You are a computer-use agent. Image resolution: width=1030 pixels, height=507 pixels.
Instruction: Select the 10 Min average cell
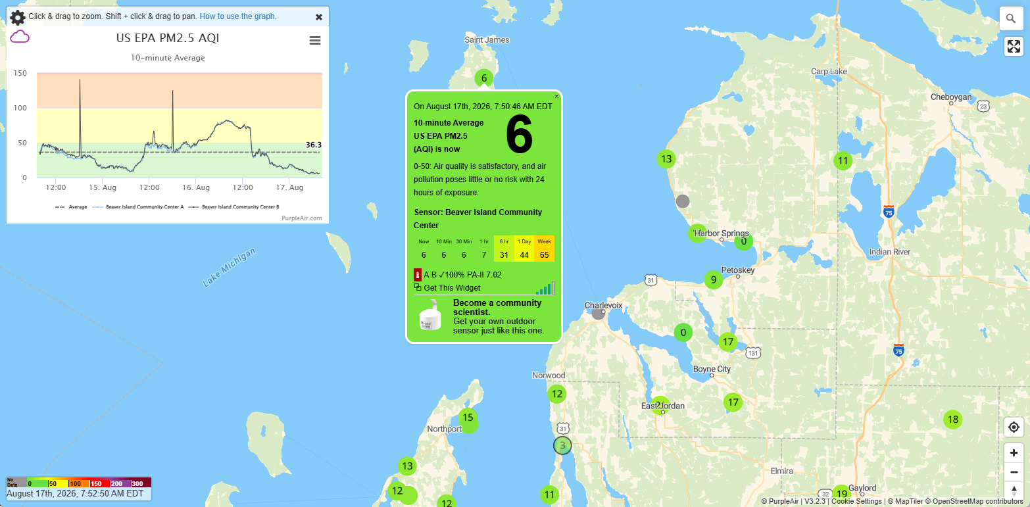pyautogui.click(x=443, y=249)
